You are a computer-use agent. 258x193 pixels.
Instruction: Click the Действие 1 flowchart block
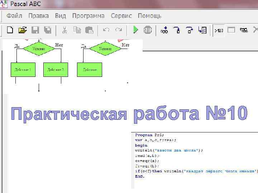(x=23, y=70)
